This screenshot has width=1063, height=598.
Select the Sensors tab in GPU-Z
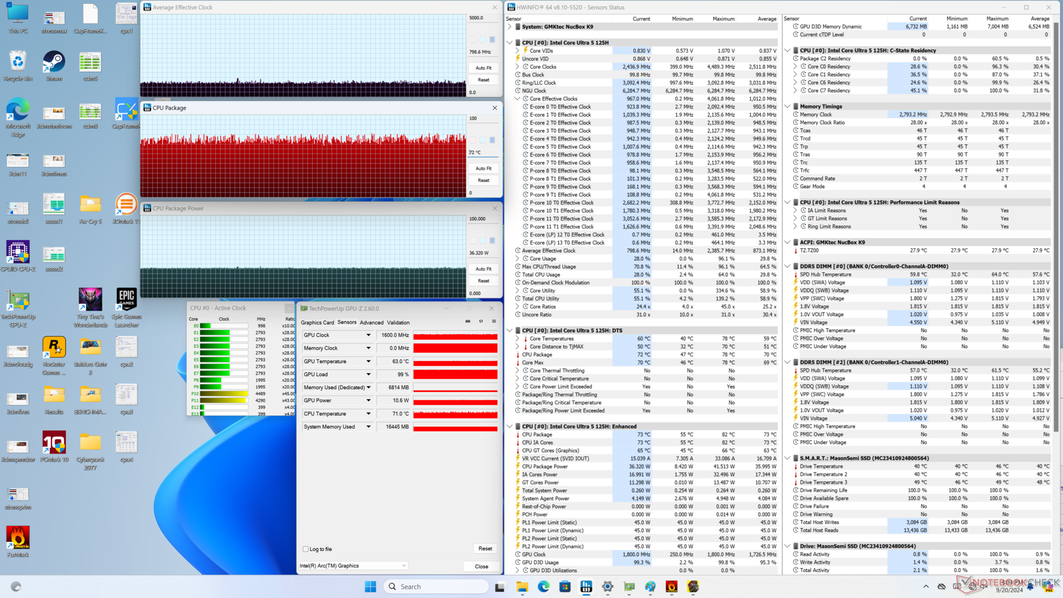[347, 322]
